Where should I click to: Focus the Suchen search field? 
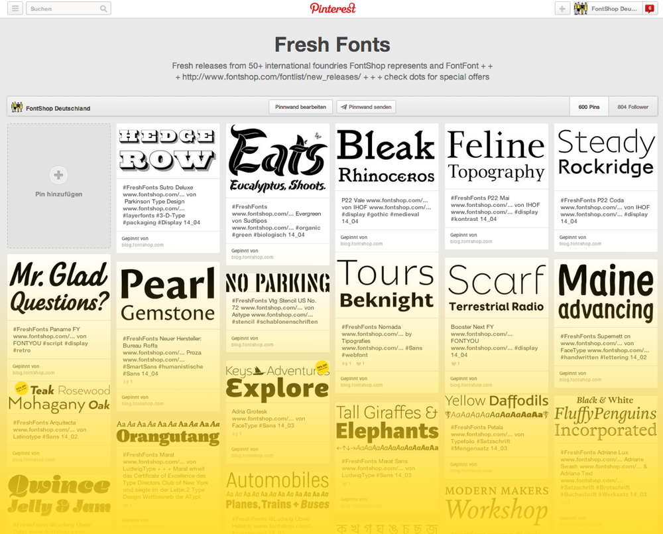68,9
